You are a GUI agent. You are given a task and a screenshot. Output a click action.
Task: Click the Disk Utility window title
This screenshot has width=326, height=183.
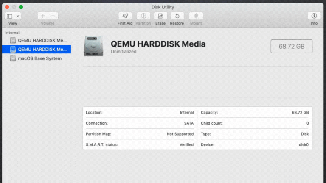pos(163,7)
